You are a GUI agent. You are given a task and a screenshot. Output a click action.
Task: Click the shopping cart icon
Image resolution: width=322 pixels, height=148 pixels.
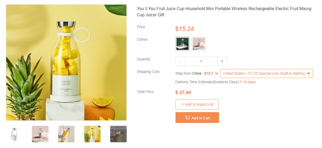[187, 118]
